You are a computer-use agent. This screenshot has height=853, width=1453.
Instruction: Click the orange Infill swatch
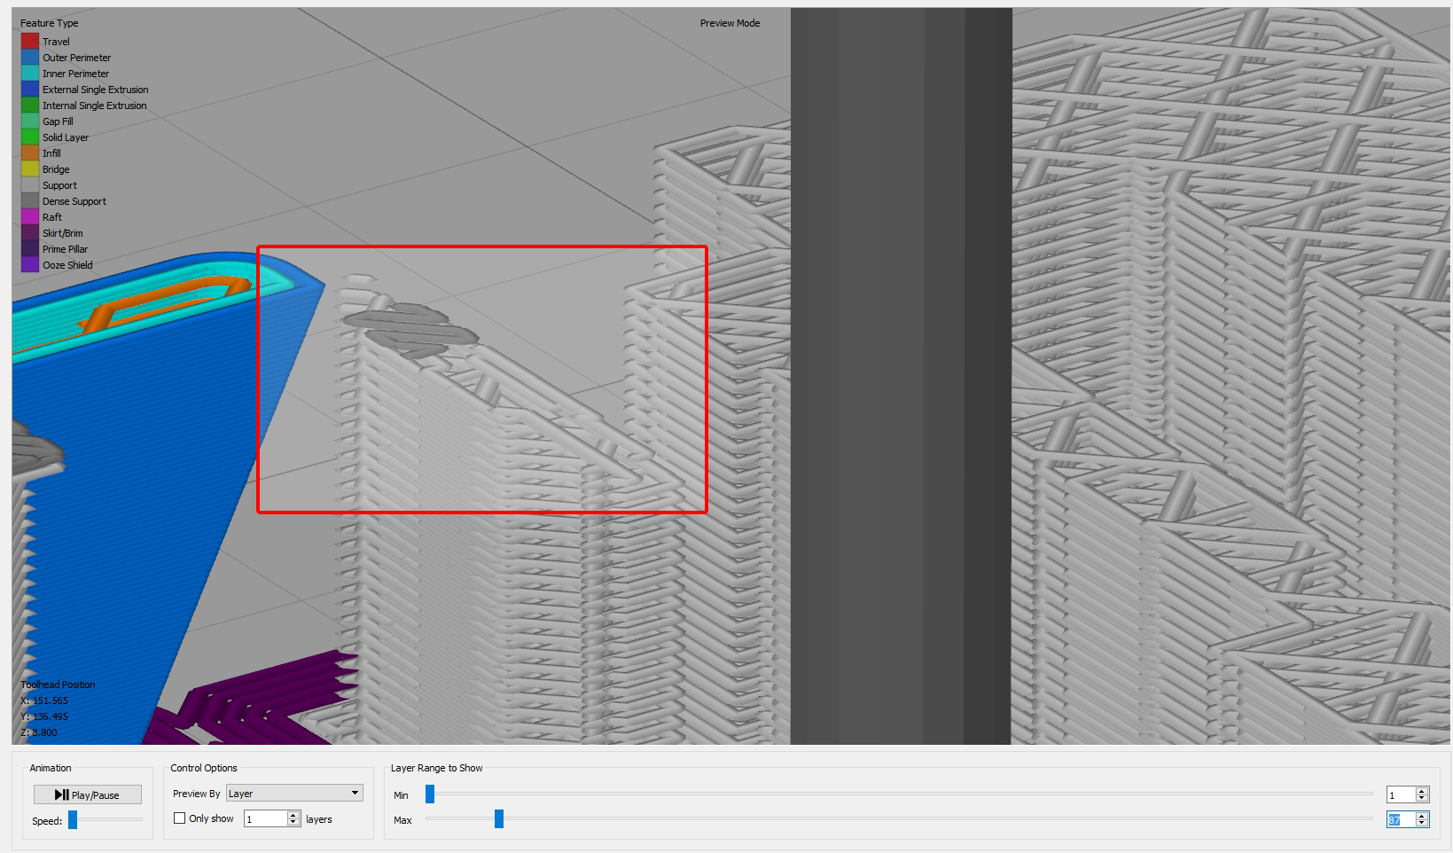click(x=29, y=153)
